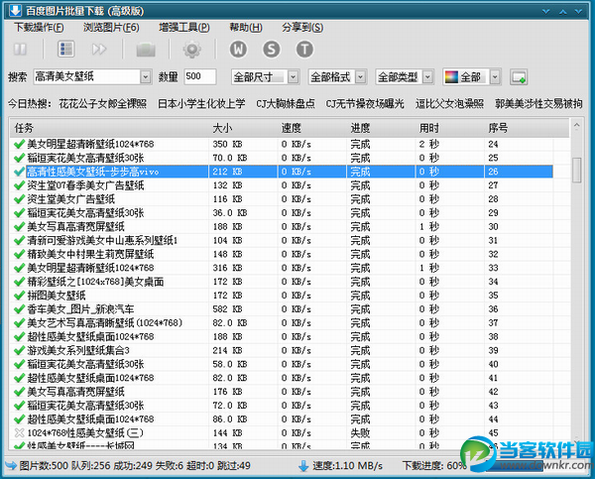Click the fast-forward skip icon
The height and width of the screenshot is (479, 595).
pos(99,50)
